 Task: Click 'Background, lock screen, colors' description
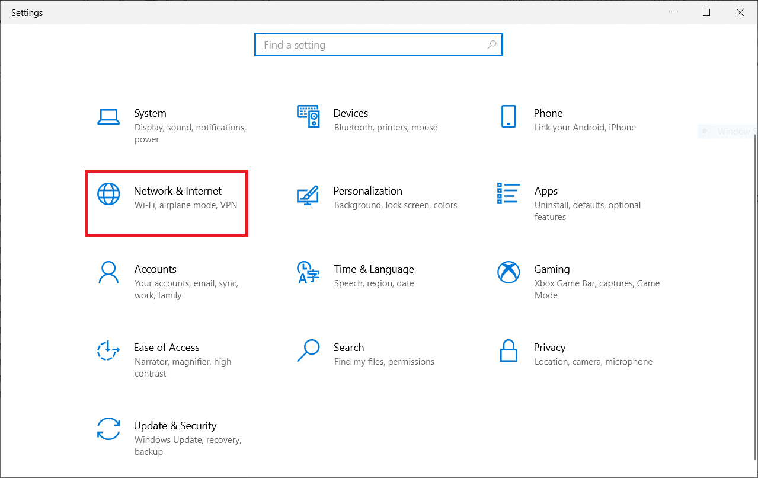point(396,205)
